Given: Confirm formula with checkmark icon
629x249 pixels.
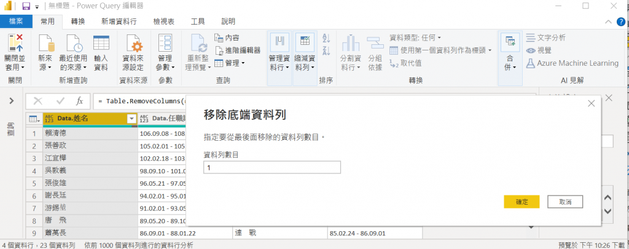Looking at the screenshot, I should [x=61, y=101].
